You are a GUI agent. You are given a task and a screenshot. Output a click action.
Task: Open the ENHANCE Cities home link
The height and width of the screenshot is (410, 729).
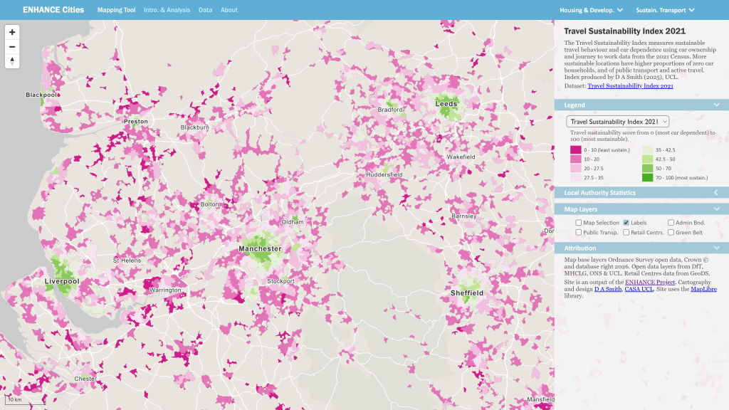53,10
